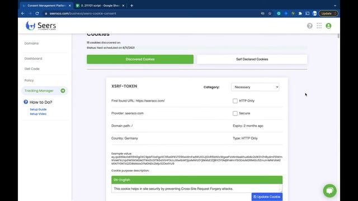This screenshot has width=358, height=201.
Task: Click the browser Update button
Action: (328, 13)
